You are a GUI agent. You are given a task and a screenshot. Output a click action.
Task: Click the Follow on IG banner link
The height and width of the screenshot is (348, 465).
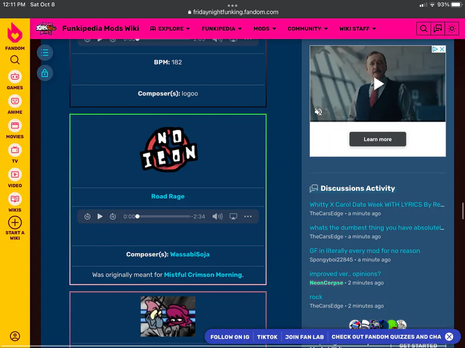[x=230, y=337]
